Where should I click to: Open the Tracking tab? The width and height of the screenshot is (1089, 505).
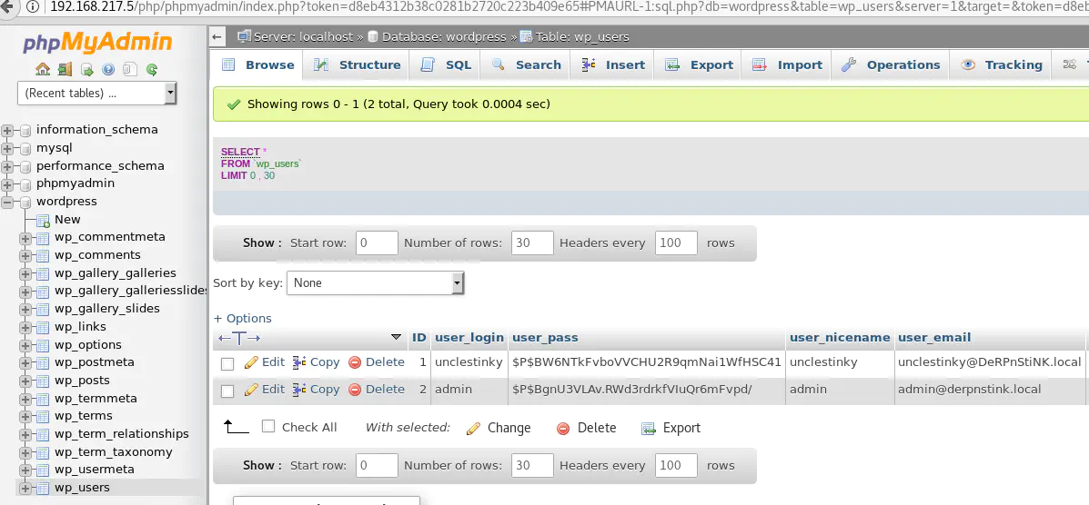tap(1002, 64)
